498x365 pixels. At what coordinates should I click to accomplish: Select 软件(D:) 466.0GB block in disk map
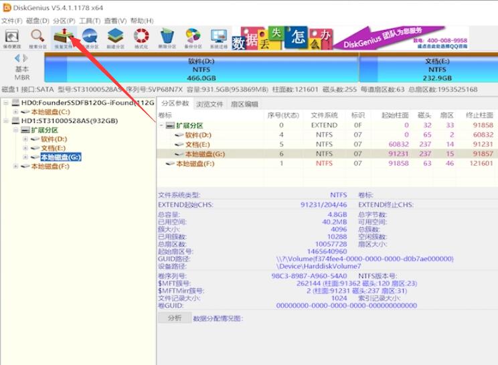[201, 69]
